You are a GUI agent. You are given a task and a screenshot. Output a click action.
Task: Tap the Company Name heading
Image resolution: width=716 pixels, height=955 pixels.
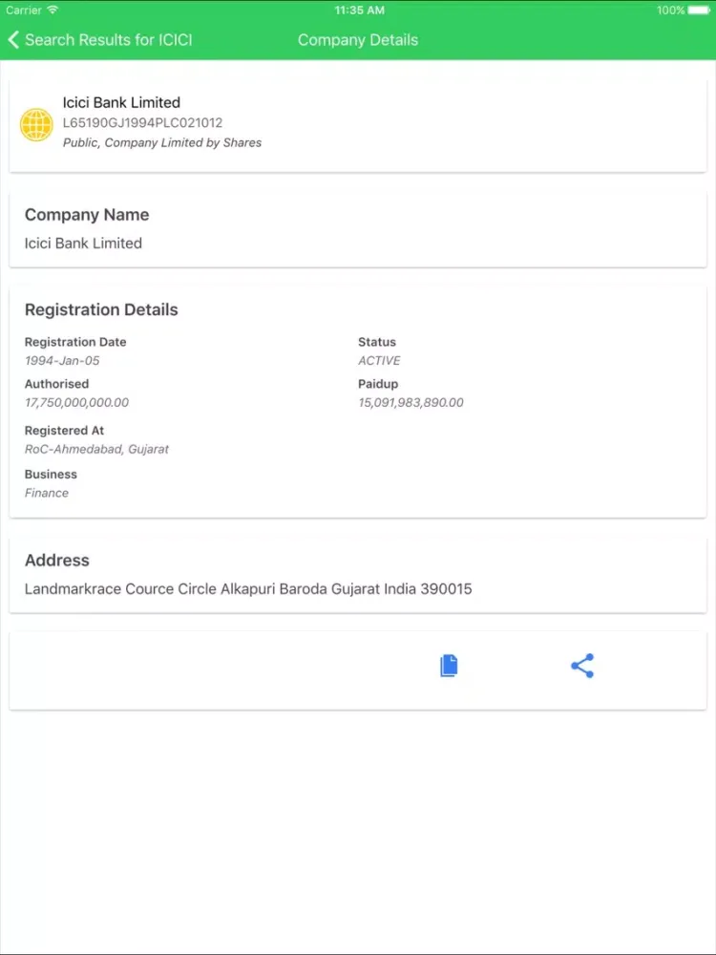87,214
